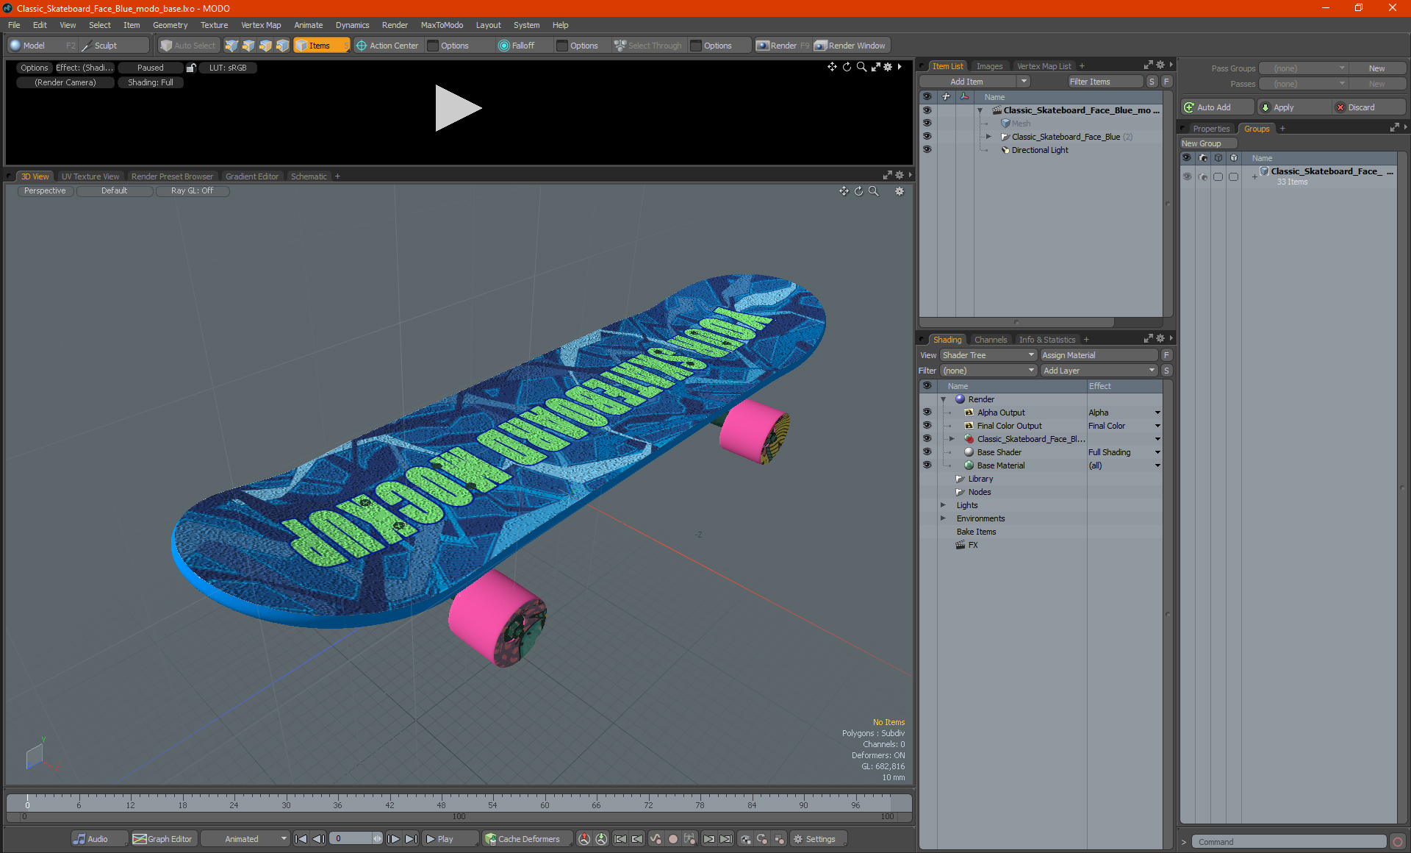The image size is (1411, 853).
Task: Toggle visibility of Base Shader layer
Action: tap(927, 452)
